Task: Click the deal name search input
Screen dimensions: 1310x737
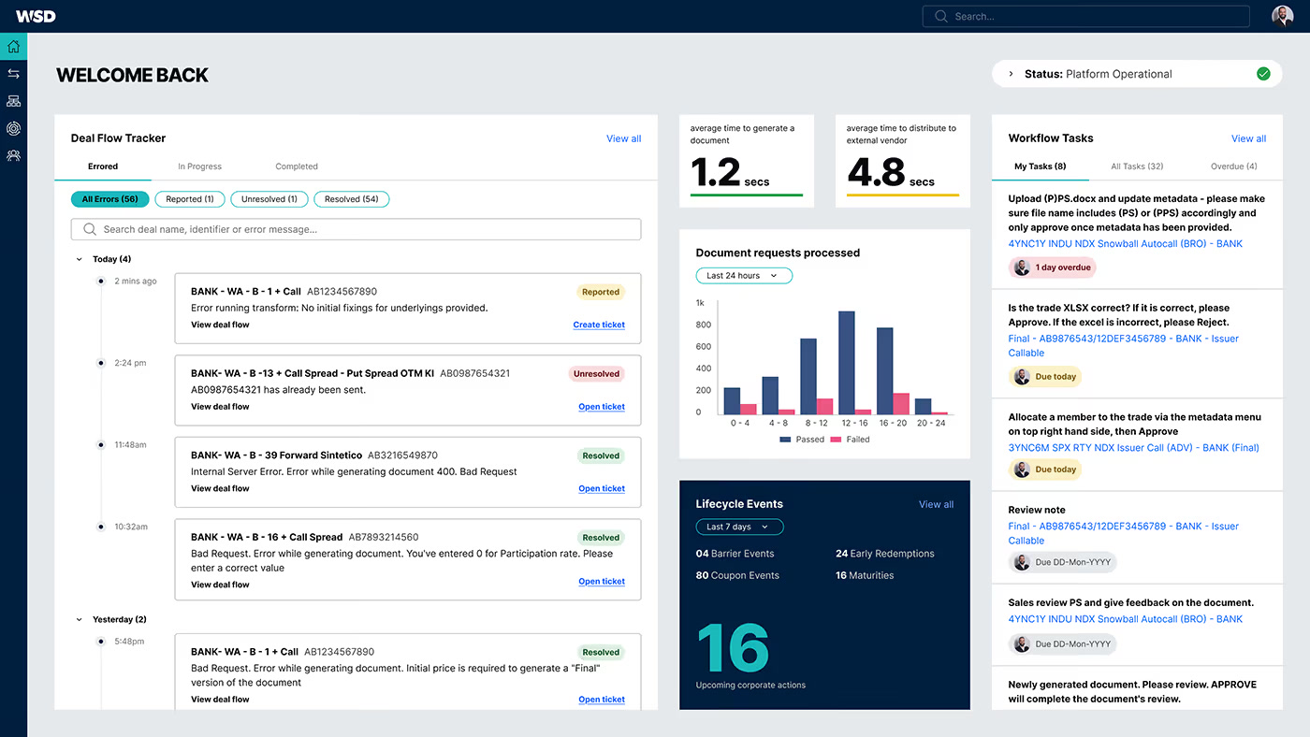Action: (x=357, y=229)
